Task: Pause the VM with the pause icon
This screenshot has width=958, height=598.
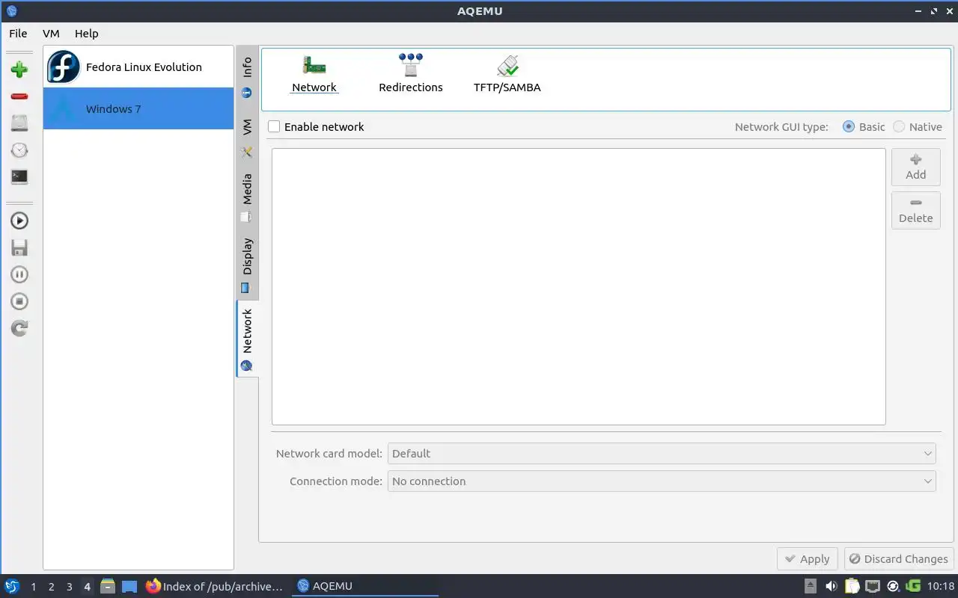Action: pyautogui.click(x=19, y=274)
